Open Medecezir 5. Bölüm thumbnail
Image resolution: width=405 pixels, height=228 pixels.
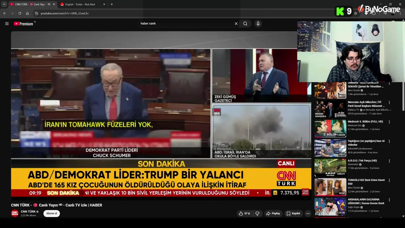pos(330,129)
